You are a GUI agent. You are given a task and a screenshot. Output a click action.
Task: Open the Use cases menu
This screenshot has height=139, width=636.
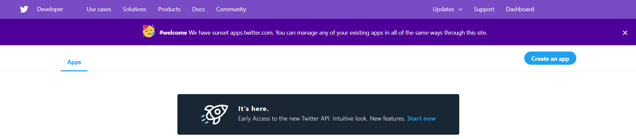[99, 9]
